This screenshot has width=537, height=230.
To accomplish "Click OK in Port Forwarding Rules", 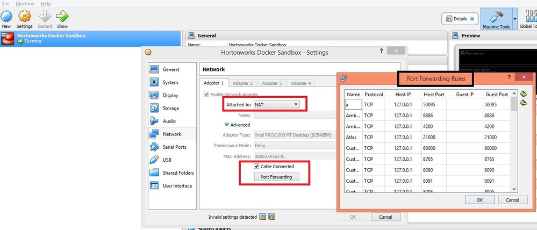I will tap(480, 200).
